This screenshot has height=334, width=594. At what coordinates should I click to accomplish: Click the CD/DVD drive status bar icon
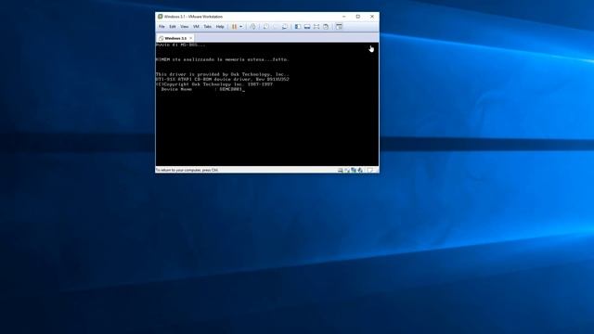coord(347,171)
